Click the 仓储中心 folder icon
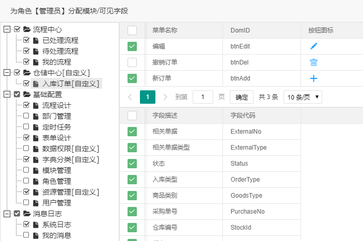 (x=27, y=73)
